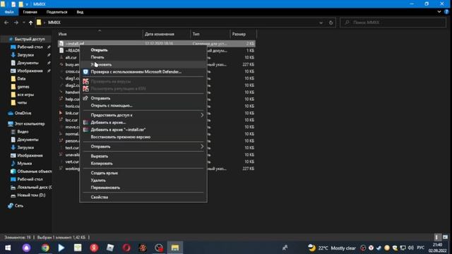Click the share icon beside Отправить
Image resolution: width=452 pixels, height=254 pixels.
coord(85,98)
